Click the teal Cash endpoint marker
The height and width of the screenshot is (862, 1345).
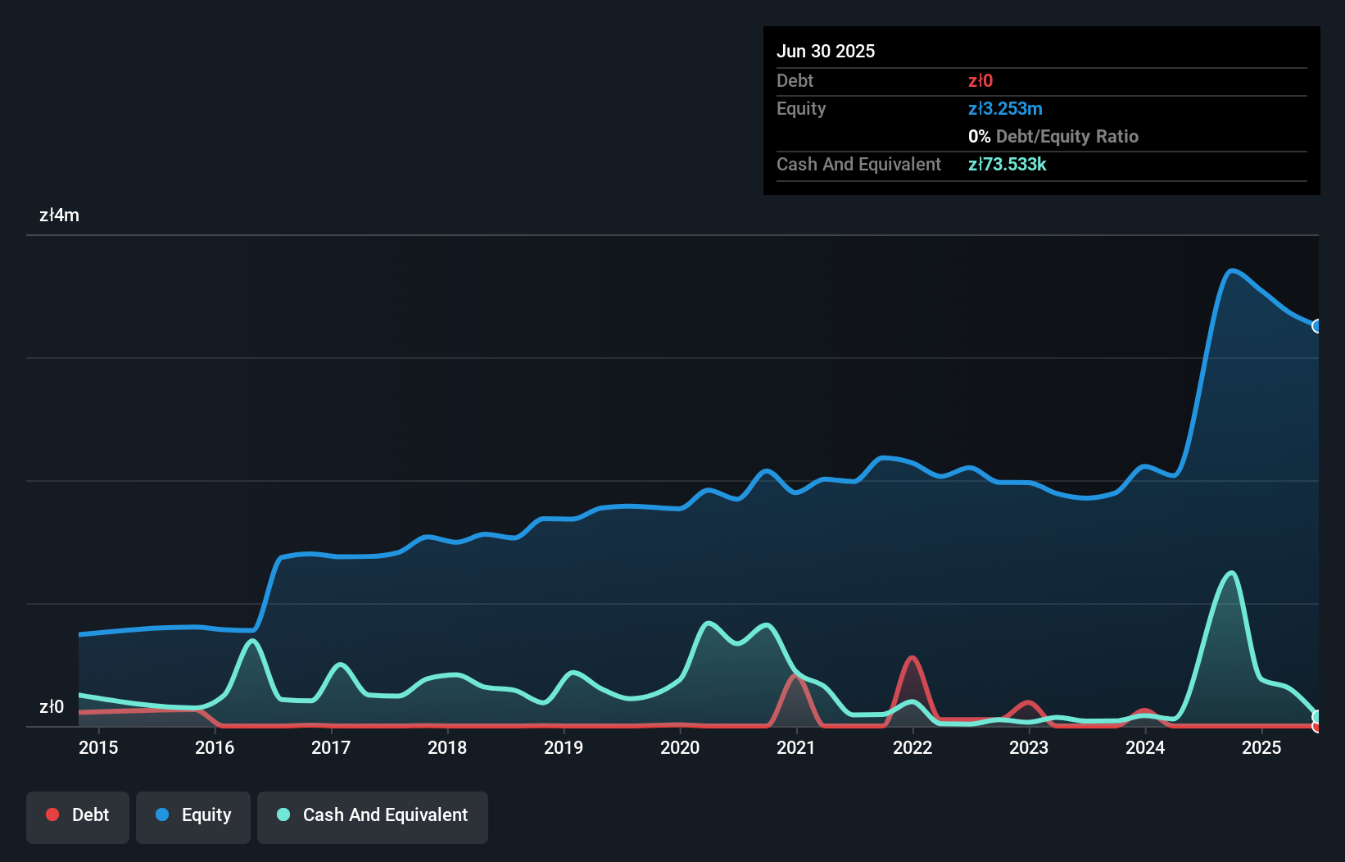click(x=1317, y=716)
